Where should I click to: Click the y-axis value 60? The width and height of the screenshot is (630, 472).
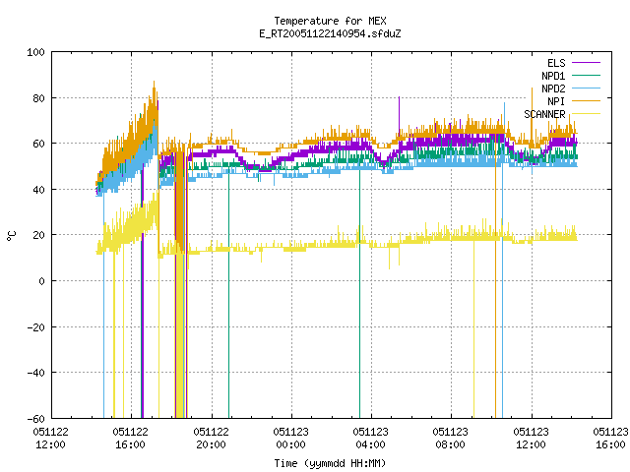pos(38,144)
